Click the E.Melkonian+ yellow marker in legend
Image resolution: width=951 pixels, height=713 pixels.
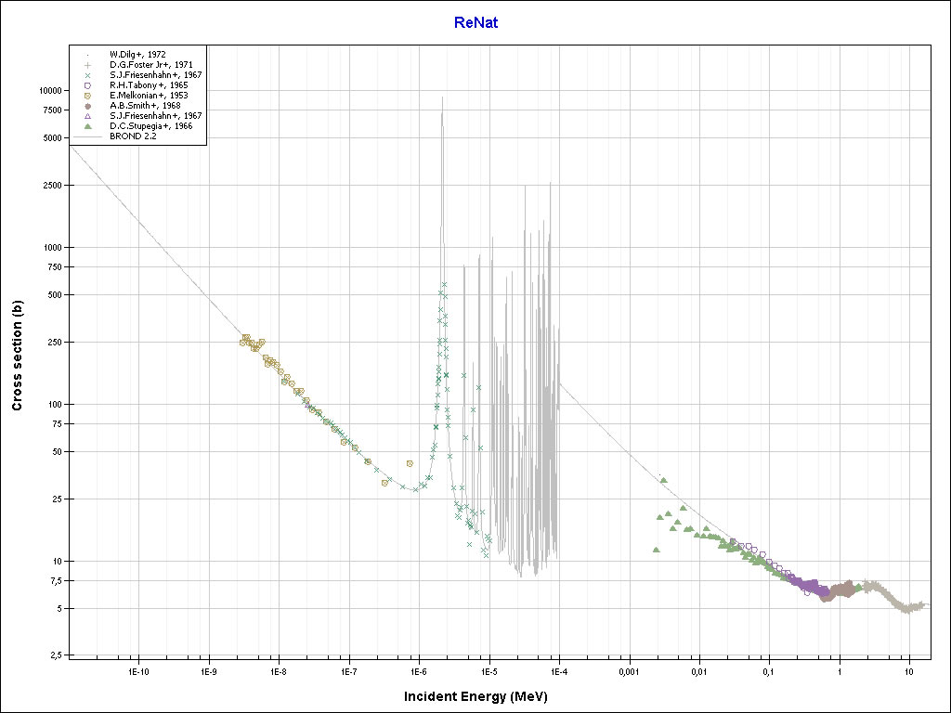click(86, 96)
